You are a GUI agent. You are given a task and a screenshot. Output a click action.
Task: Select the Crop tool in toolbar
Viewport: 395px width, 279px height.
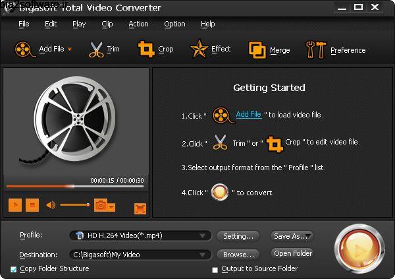click(146, 49)
